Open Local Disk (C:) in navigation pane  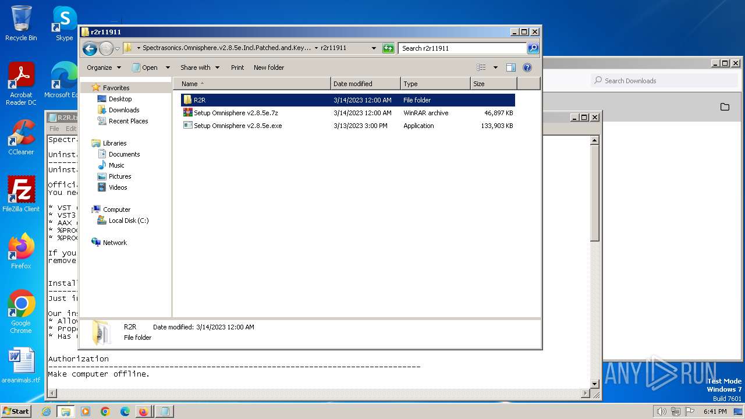[128, 221]
